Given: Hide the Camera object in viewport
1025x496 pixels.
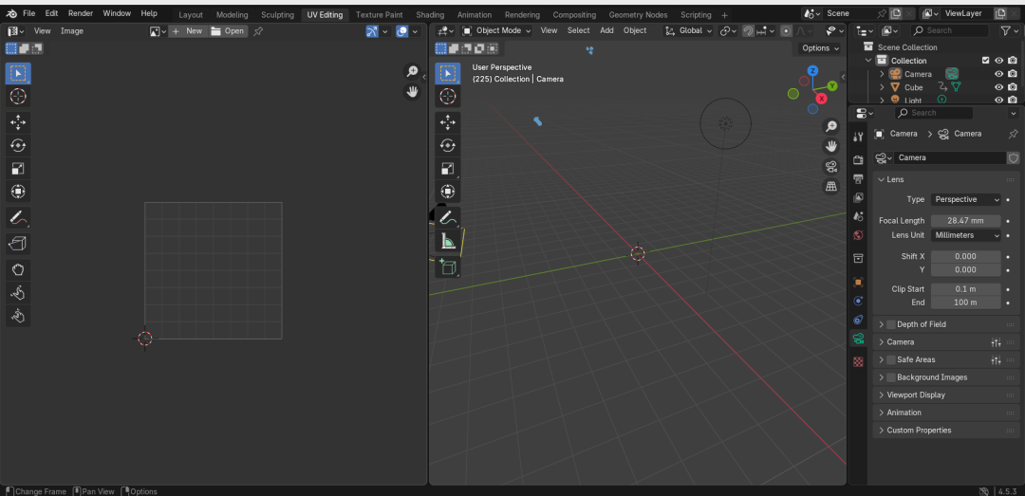Looking at the screenshot, I should click(998, 74).
